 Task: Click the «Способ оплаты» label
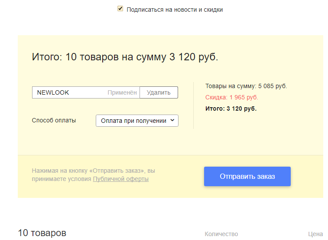(54, 120)
